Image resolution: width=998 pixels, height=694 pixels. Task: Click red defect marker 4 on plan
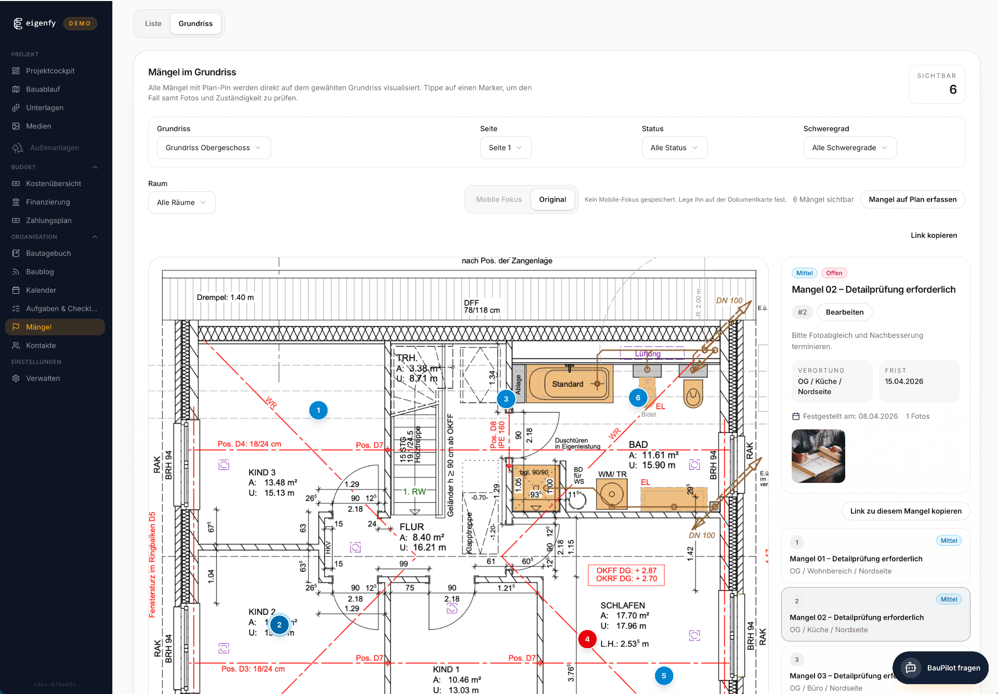coord(587,639)
